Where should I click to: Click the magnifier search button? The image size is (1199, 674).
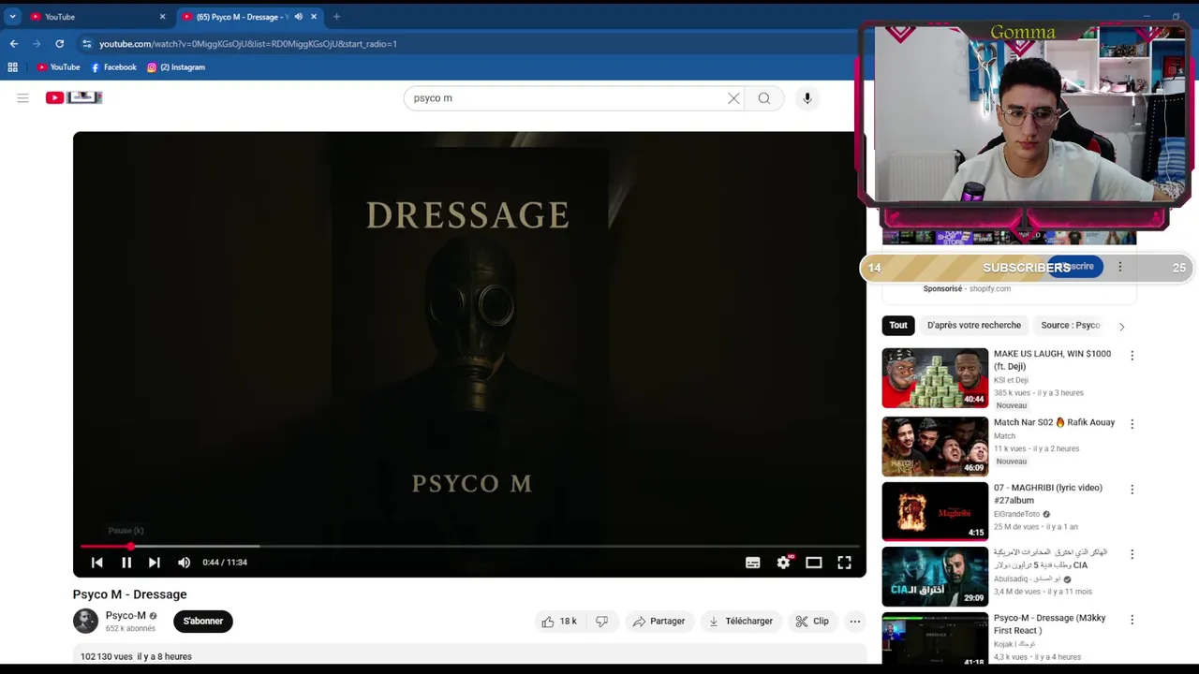tap(764, 98)
